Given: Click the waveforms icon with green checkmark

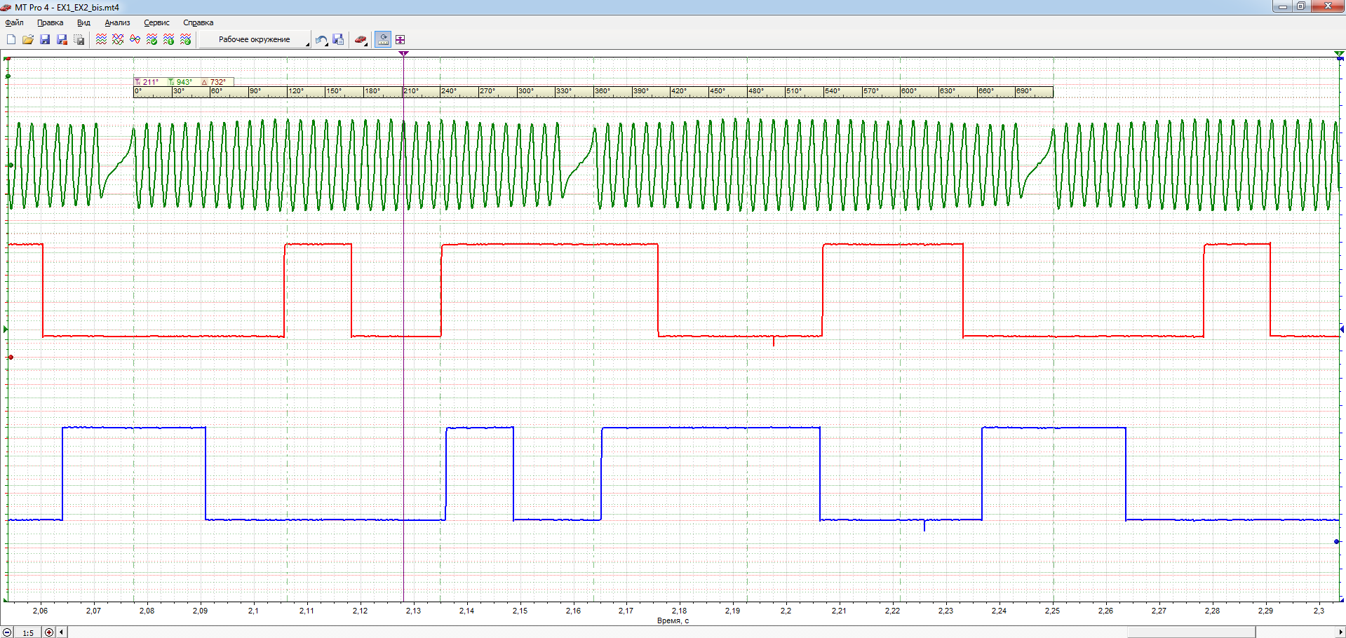Looking at the screenshot, I should [x=152, y=39].
